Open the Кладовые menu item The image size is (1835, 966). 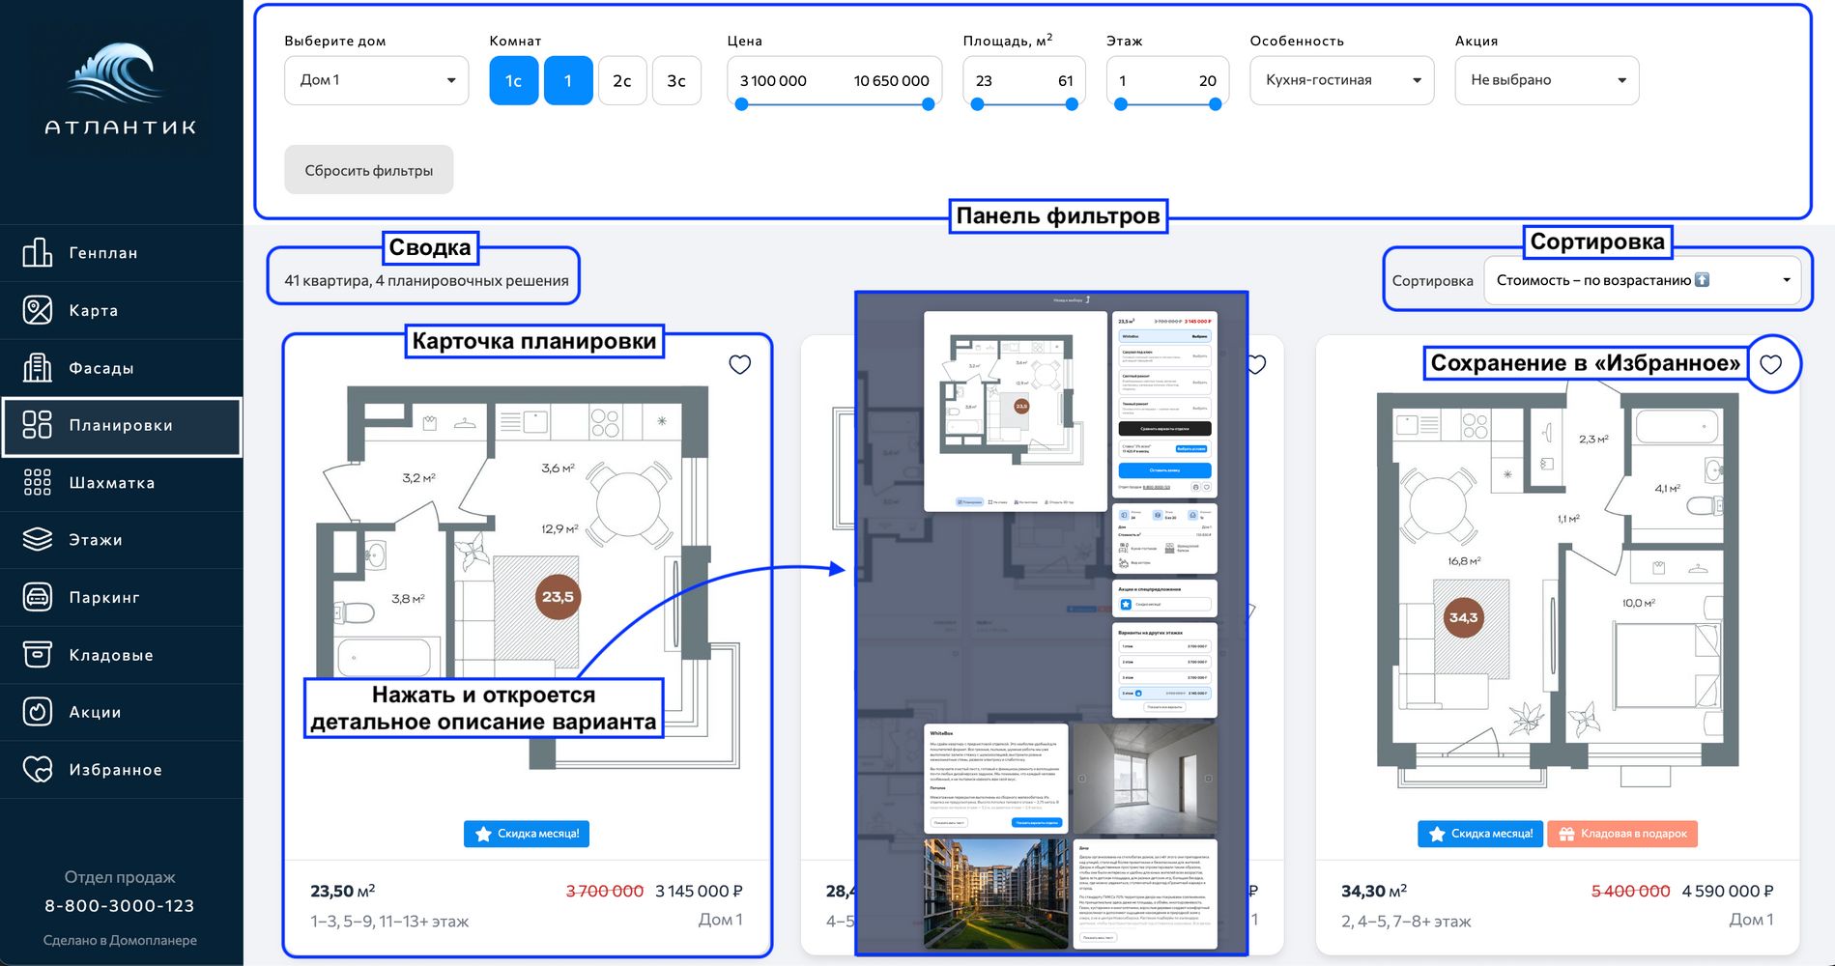122,655
